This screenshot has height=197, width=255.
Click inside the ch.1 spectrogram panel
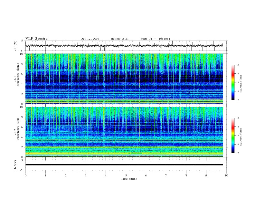[124, 79]
